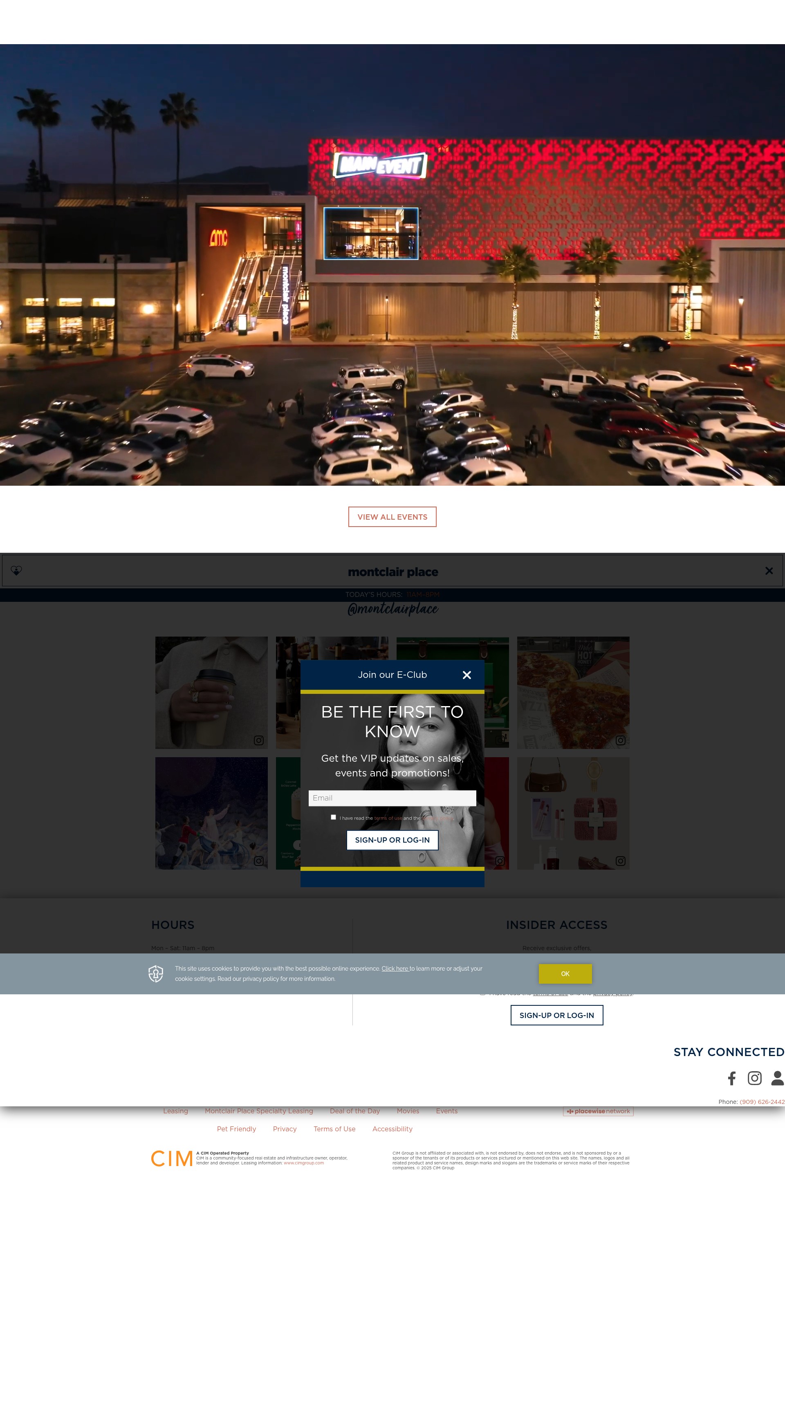Open the Leasing footer link
The width and height of the screenshot is (785, 1404).
click(x=175, y=1111)
